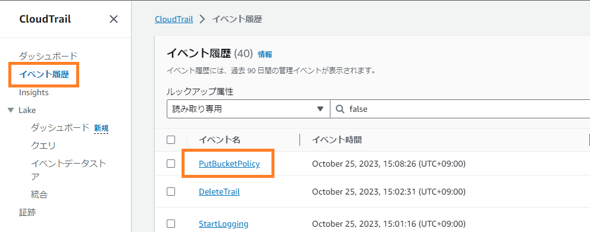This screenshot has height=232, width=590.
Task: Open 統合 under Lake
Action: point(39,195)
